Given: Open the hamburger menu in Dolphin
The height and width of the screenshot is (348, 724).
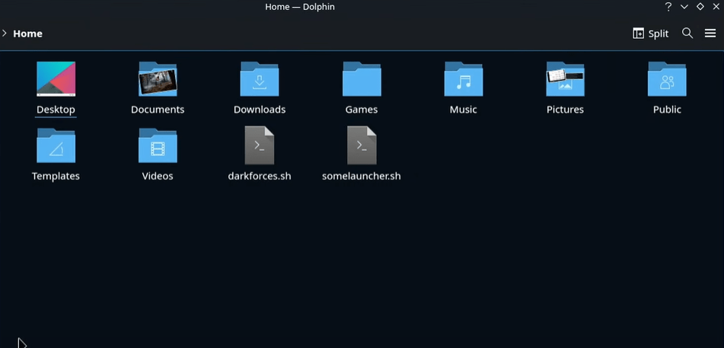Looking at the screenshot, I should (710, 34).
